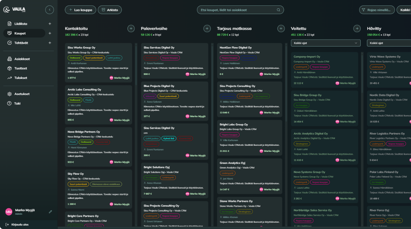This screenshot has width=411, height=229.
Task: Add a card to the Palaverivaihe column
Action: [x=207, y=29]
